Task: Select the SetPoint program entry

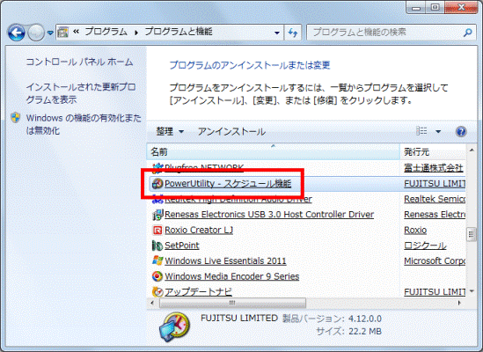Action: [182, 246]
